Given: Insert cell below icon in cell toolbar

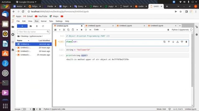Looking at the screenshot, I should [182, 42].
